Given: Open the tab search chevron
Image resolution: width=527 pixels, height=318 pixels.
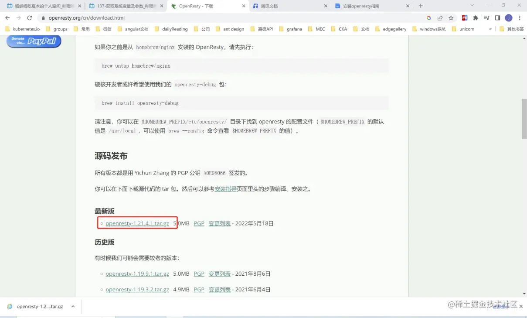Looking at the screenshot, I should tap(472, 5).
